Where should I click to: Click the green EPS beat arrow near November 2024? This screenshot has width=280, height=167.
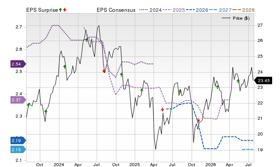122,75
